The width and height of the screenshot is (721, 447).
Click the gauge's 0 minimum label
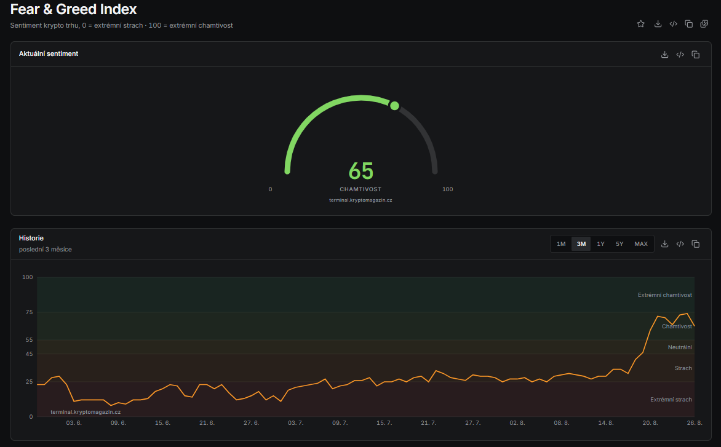(x=271, y=189)
